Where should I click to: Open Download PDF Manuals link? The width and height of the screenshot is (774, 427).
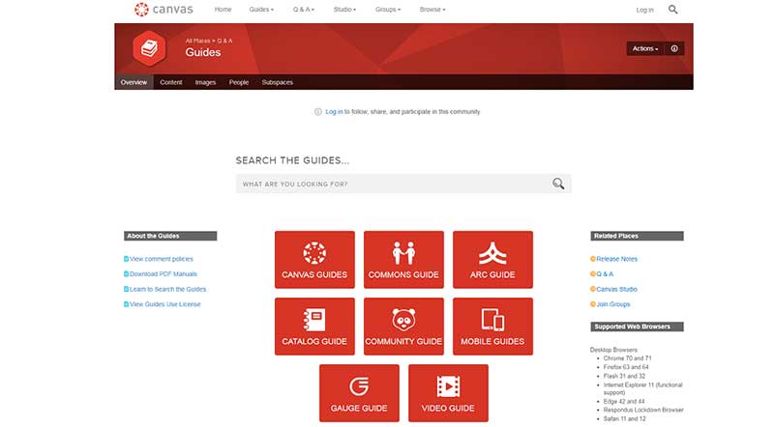[x=164, y=274]
